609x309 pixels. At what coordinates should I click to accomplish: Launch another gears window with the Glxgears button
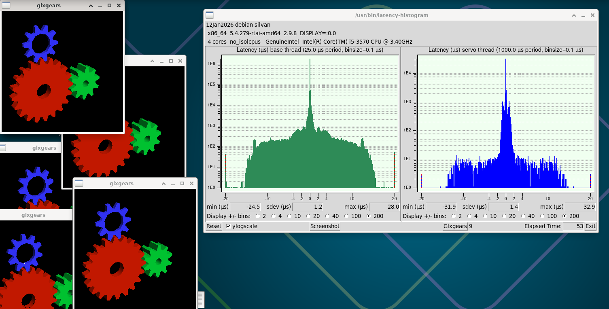[x=455, y=226]
